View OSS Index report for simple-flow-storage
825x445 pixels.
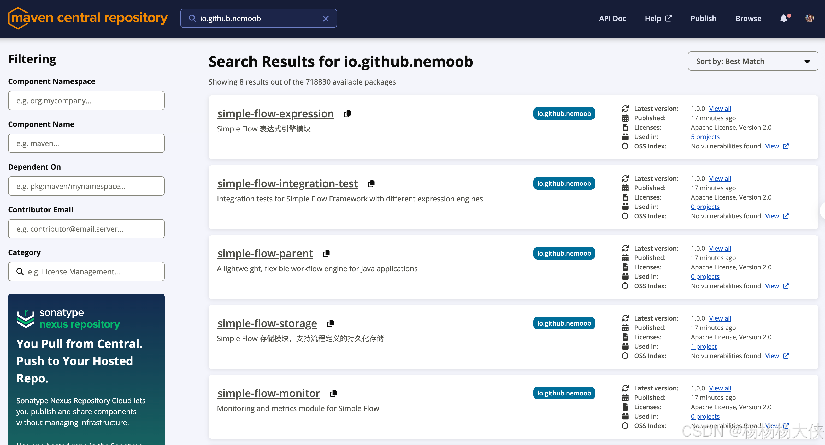772,356
